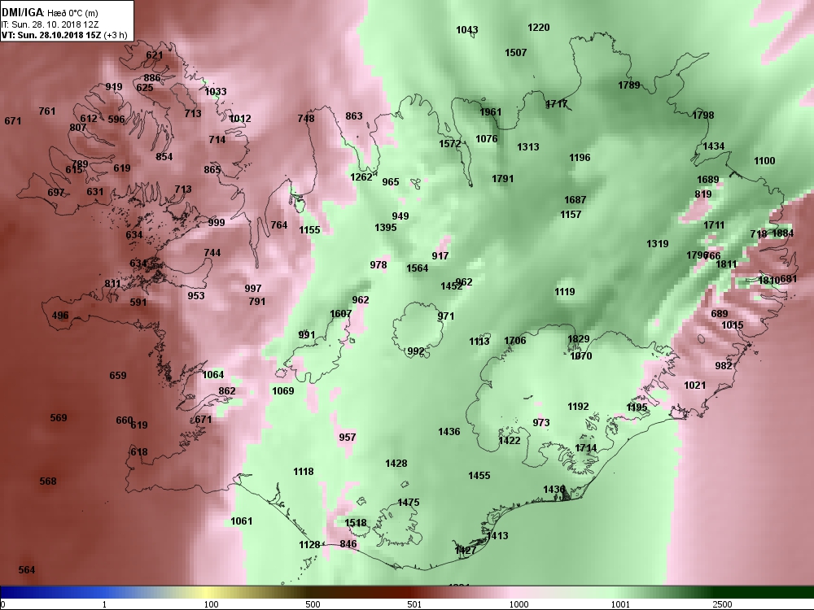Click the 1033 height value
The width and height of the screenshot is (814, 610).
coord(216,92)
